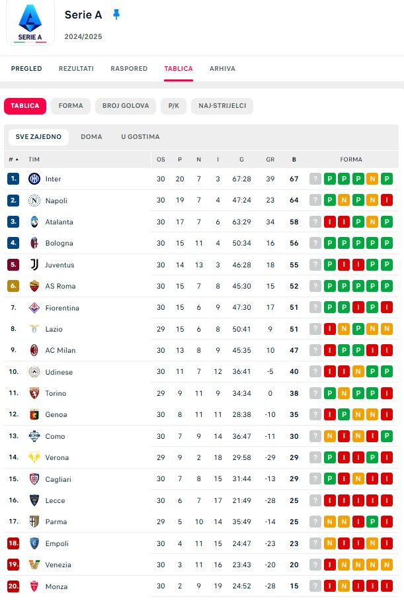This screenshot has width=404, height=601.
Task: Click the Napoli team logo
Action: 34,201
